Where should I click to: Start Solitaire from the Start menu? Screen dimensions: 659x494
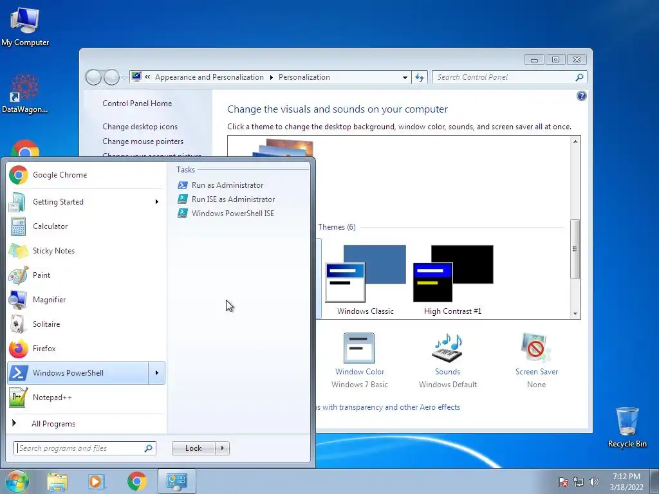86,324
